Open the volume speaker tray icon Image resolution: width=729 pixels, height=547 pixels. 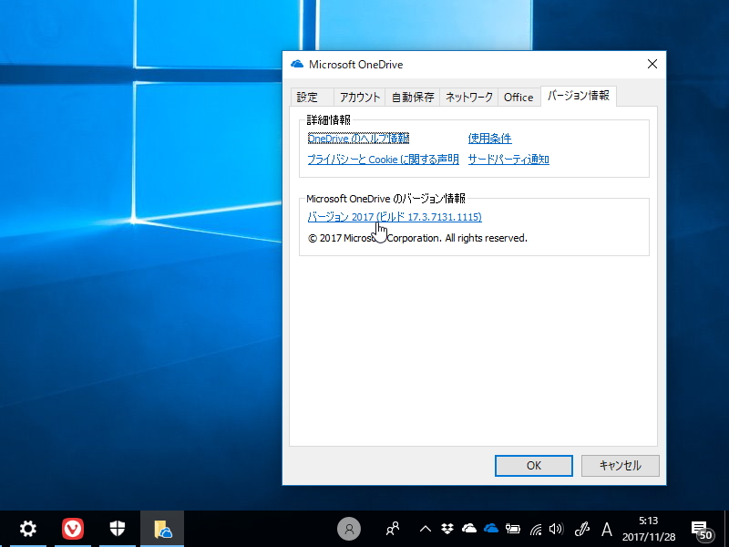[x=556, y=529]
